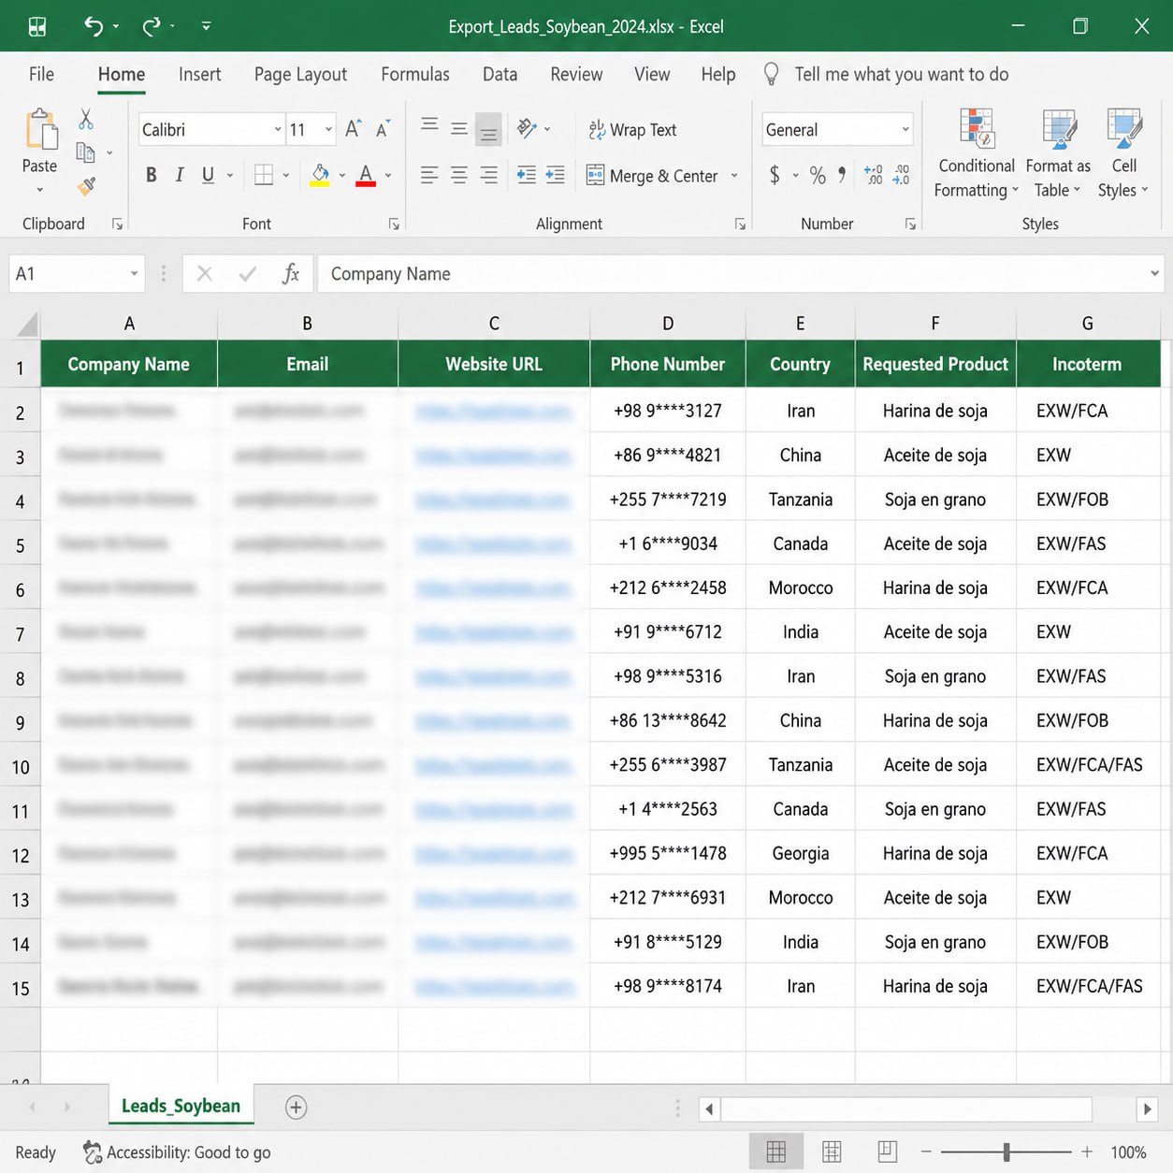Toggle Underline formatting
Image resolution: width=1173 pixels, height=1173 pixels.
[x=208, y=175]
